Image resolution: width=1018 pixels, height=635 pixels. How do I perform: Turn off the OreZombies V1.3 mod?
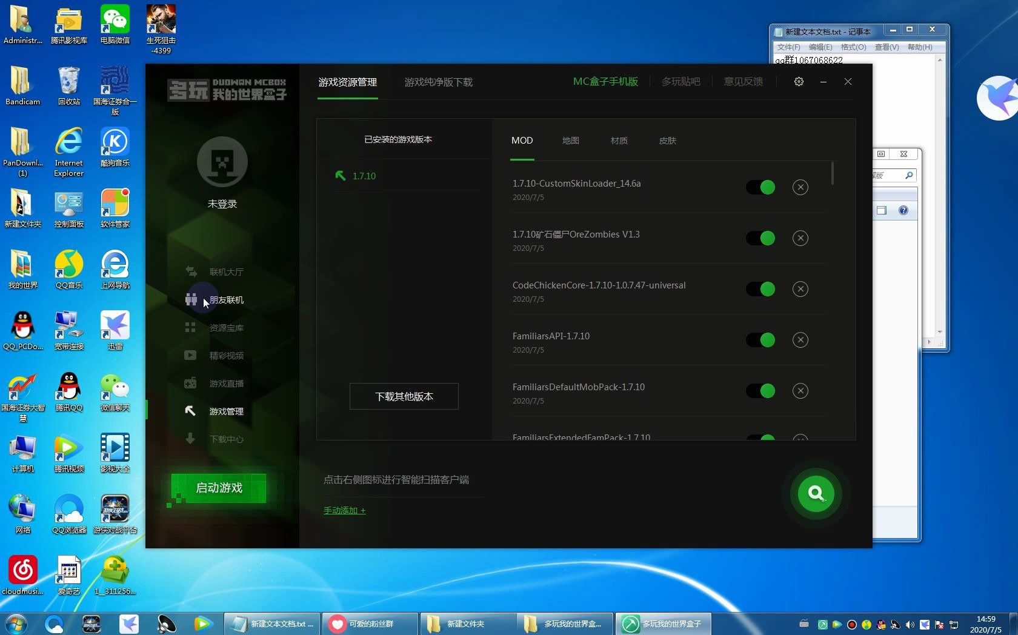(x=760, y=238)
